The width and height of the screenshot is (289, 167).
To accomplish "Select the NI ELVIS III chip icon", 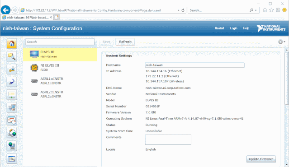I will click(34, 68).
